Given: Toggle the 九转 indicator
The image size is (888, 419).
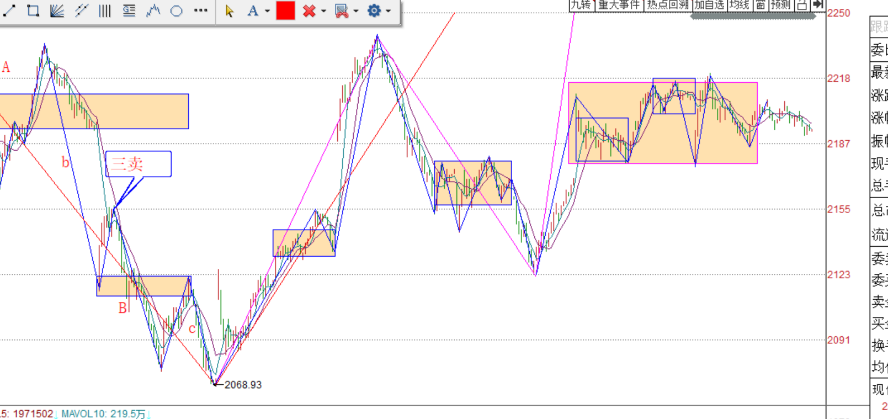Looking at the screenshot, I should (x=581, y=5).
